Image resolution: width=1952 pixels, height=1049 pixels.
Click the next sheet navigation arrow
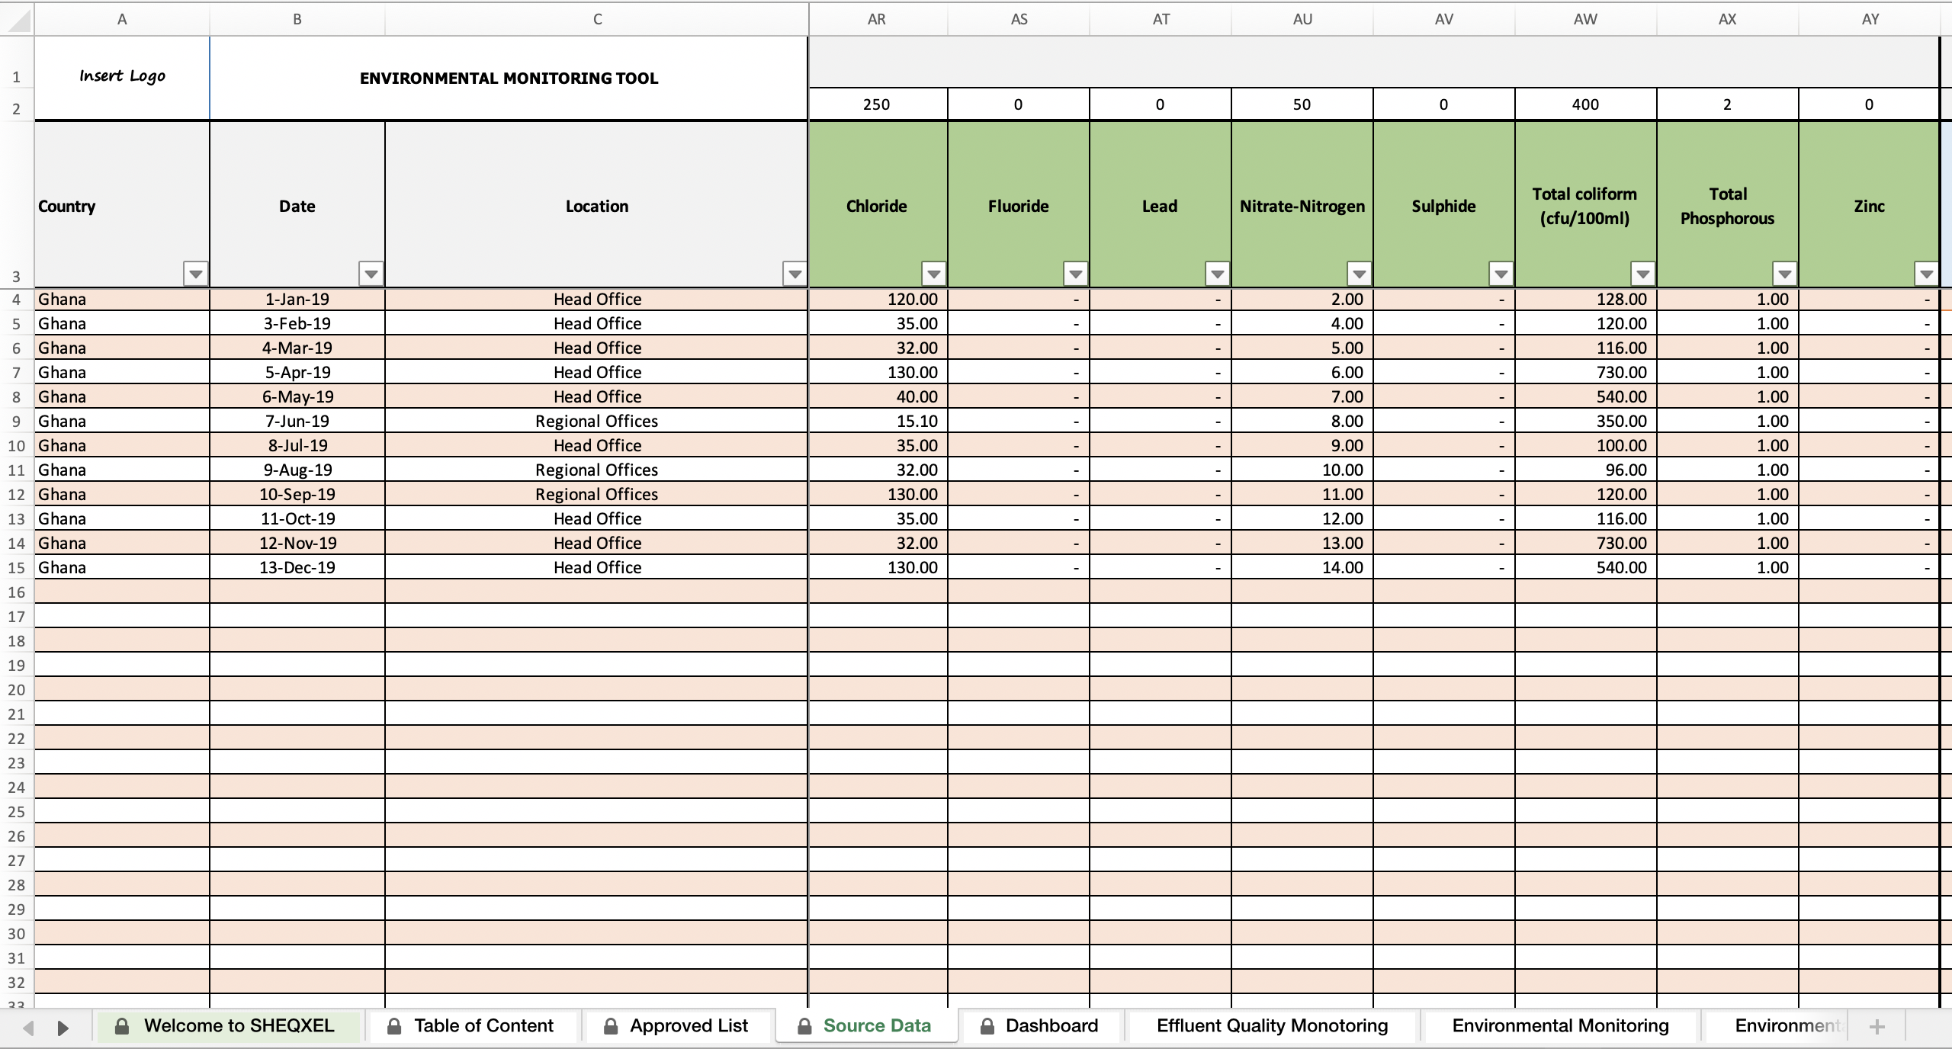tap(63, 1028)
